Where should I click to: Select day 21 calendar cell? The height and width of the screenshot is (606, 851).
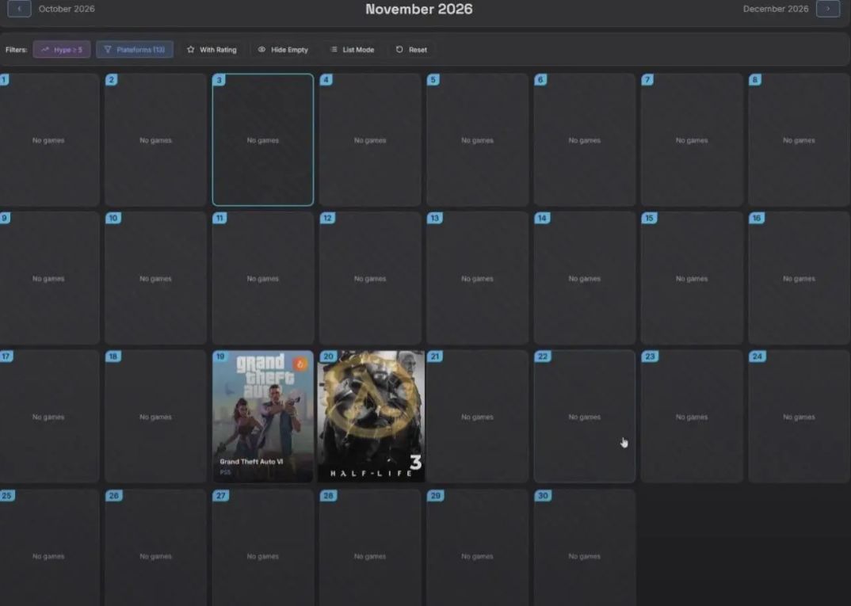pos(477,416)
